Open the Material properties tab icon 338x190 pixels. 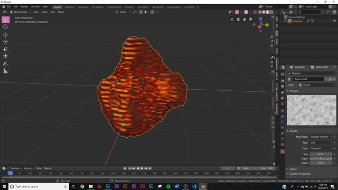point(283,145)
